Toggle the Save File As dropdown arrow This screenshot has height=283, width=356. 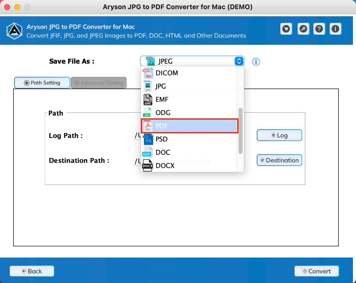coord(239,61)
